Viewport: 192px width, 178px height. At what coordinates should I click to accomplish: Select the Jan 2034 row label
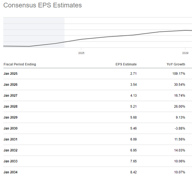point(10,172)
